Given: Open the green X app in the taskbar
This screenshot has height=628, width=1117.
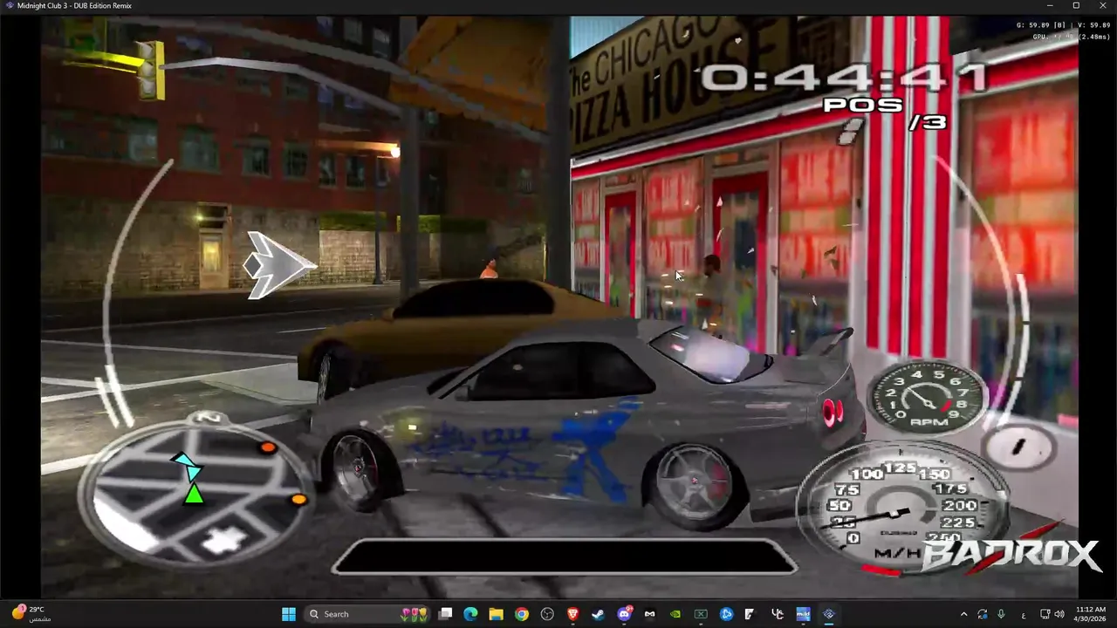Looking at the screenshot, I should [x=700, y=614].
